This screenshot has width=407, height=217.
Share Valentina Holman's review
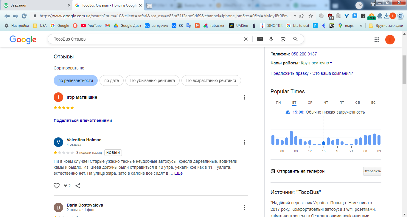click(x=78, y=186)
